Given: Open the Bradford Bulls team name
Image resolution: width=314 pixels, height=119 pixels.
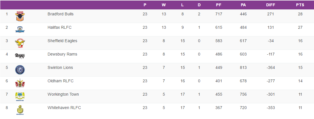Looking at the screenshot, I should (61, 14).
